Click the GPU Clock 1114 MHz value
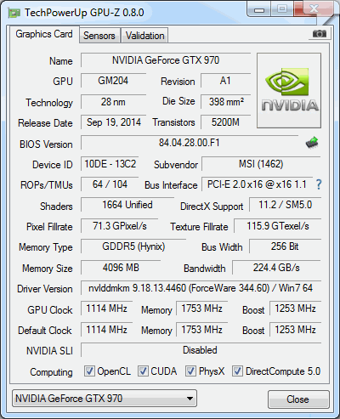Image resolution: width=340 pixels, height=419 pixels. 106,309
